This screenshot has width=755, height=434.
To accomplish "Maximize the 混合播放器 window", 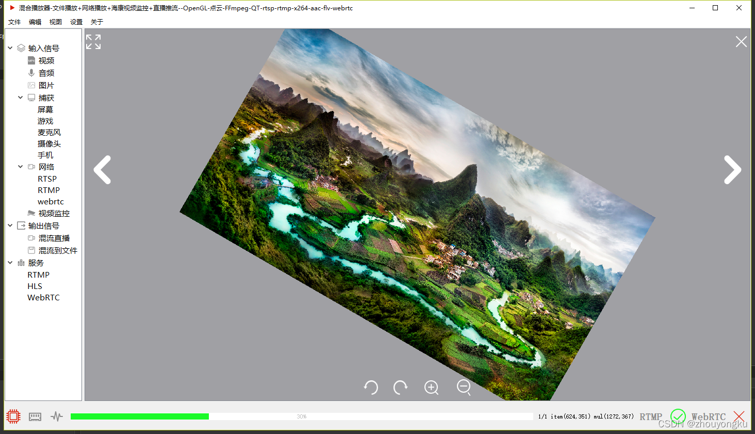I will click(x=715, y=8).
